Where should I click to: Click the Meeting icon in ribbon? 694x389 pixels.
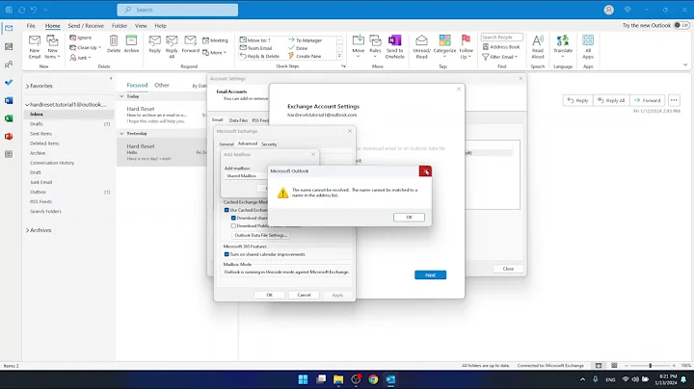(x=206, y=40)
